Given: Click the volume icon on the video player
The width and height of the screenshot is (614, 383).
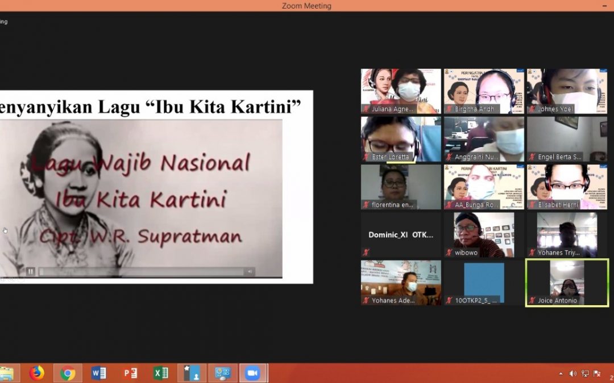Looking at the screenshot, I should click(x=249, y=271).
